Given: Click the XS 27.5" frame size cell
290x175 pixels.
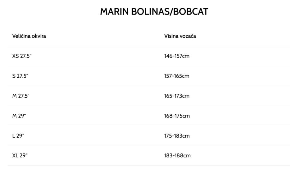Looking at the screenshot, I should click(x=22, y=56).
